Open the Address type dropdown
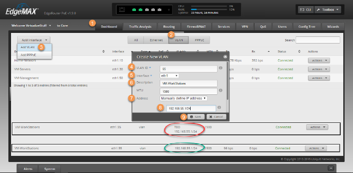 point(184,98)
